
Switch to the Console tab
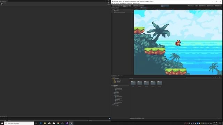pos(121,76)
